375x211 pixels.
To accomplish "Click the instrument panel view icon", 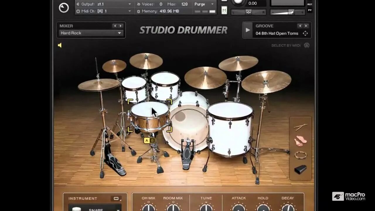I will [117, 199].
